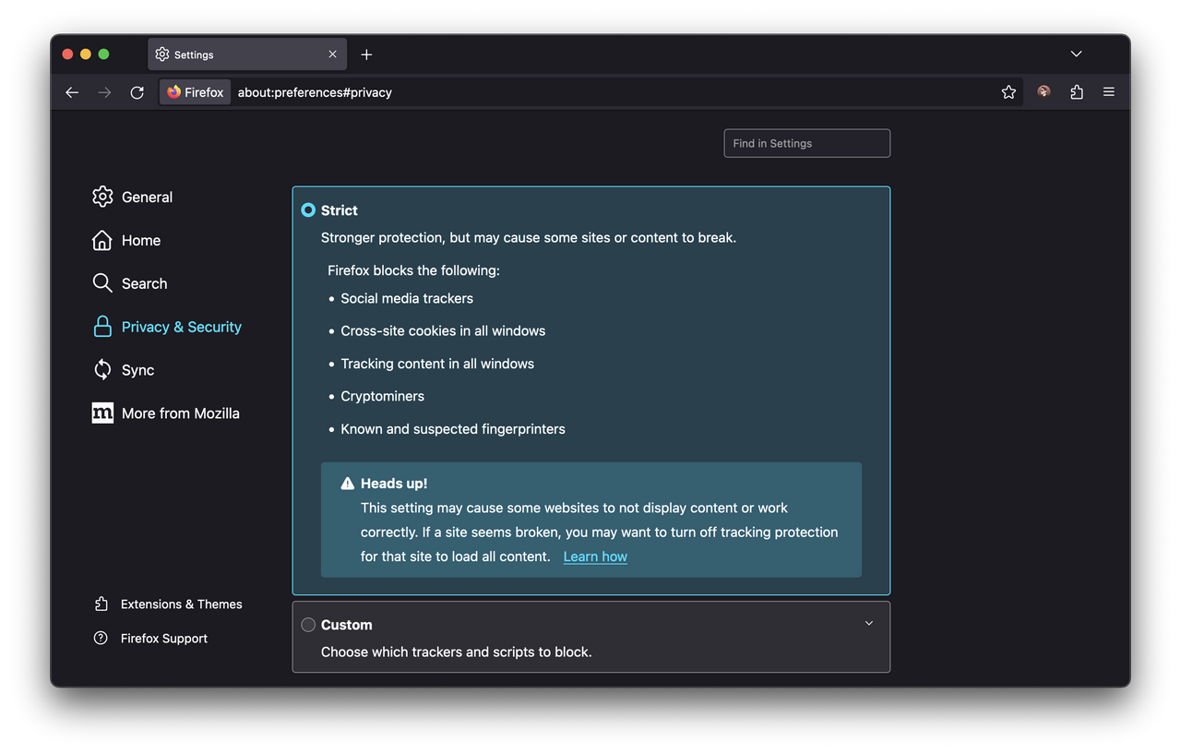Click the Firefox identity badge in address bar
The height and width of the screenshot is (754, 1181).
[196, 92]
